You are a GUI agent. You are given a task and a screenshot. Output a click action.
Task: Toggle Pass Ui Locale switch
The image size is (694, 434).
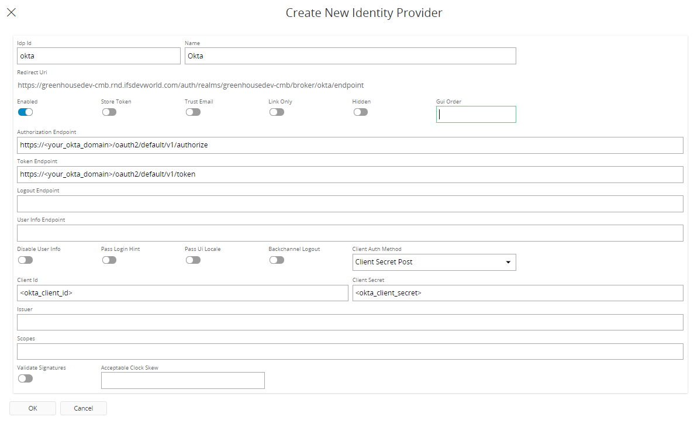tap(193, 260)
